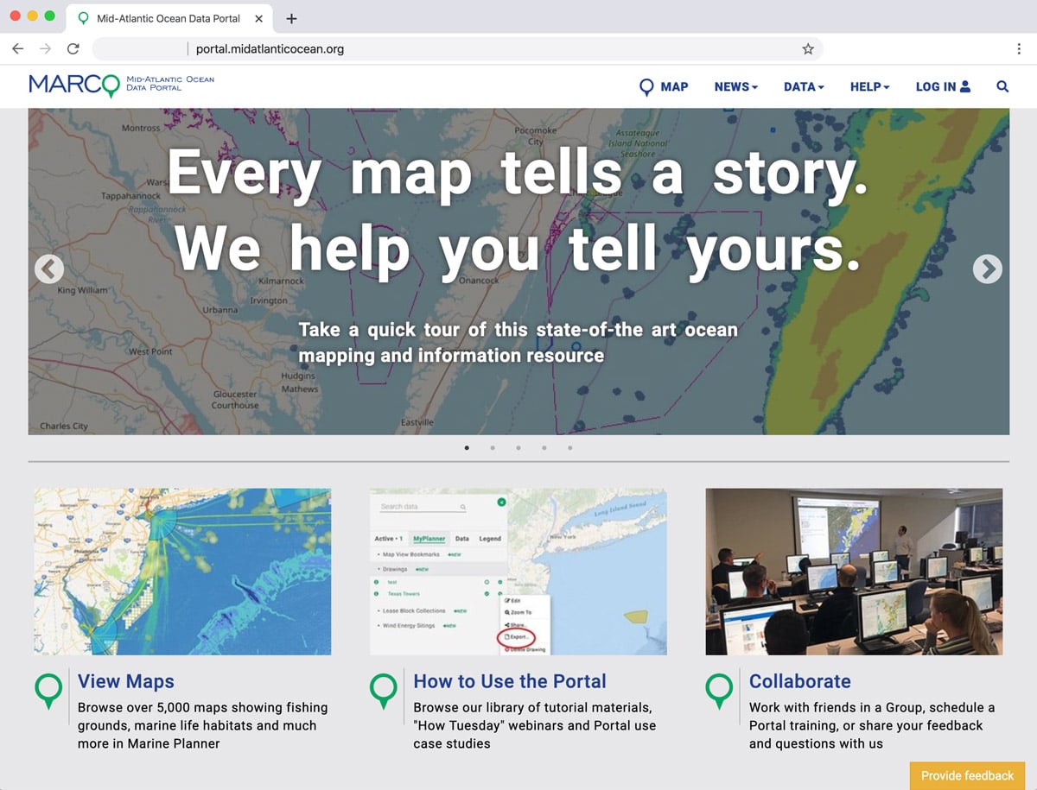Open the HELP dropdown menu
This screenshot has width=1037, height=790.
click(x=869, y=86)
